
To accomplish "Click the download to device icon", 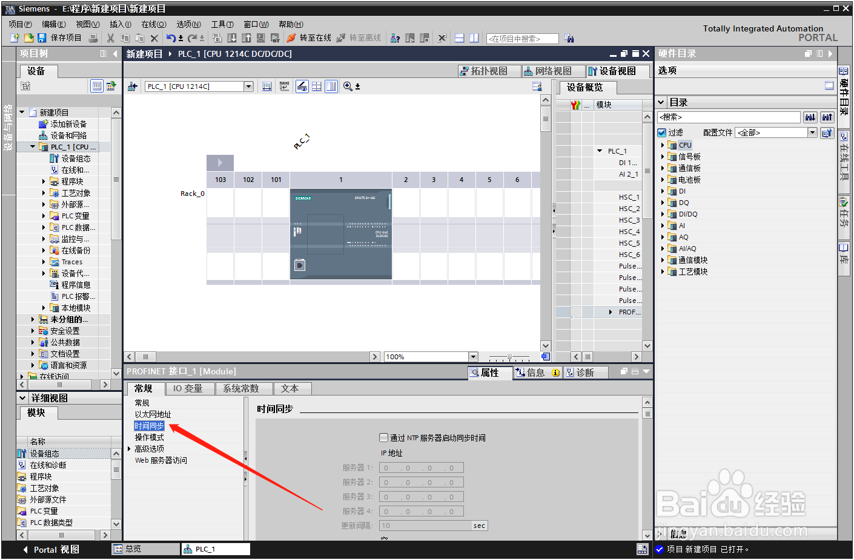I will (x=232, y=38).
